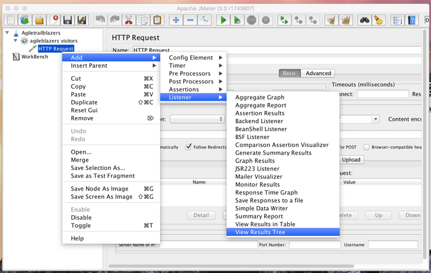Click the Search binoculars icon
The image size is (431, 273).
click(364, 20)
